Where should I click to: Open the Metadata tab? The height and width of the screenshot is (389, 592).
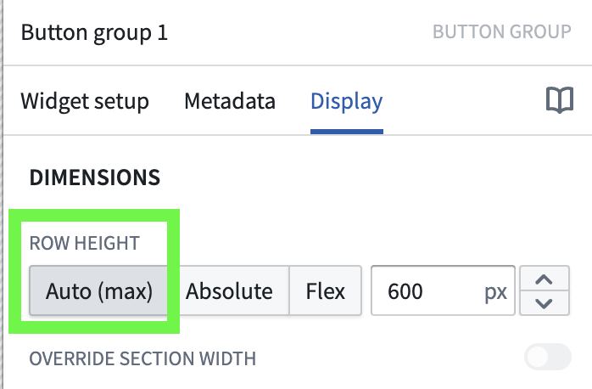230,102
